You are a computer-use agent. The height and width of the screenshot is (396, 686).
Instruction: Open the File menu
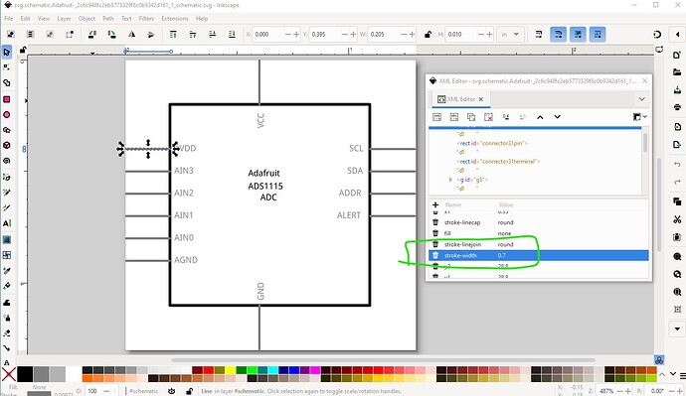point(8,18)
